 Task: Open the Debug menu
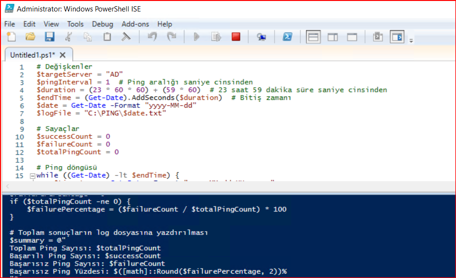(103, 24)
